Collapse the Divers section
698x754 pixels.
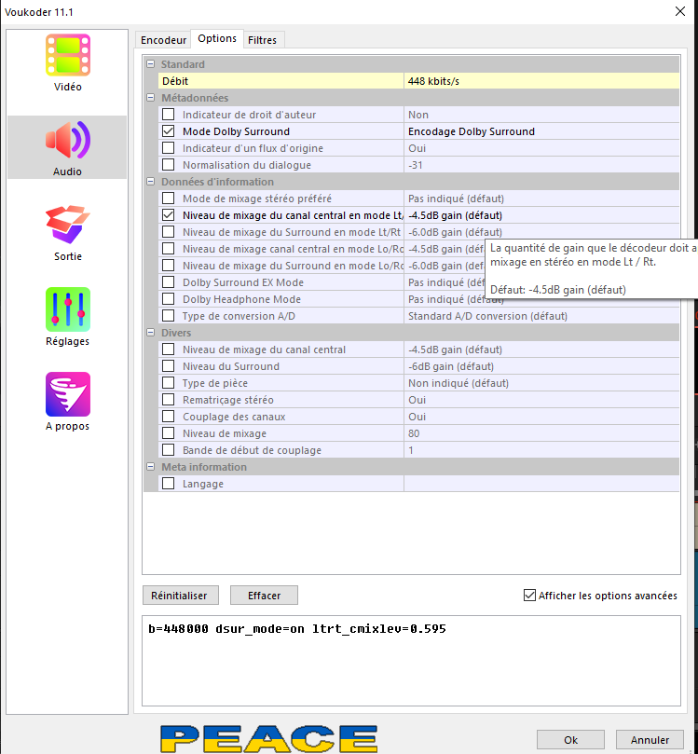tap(150, 333)
